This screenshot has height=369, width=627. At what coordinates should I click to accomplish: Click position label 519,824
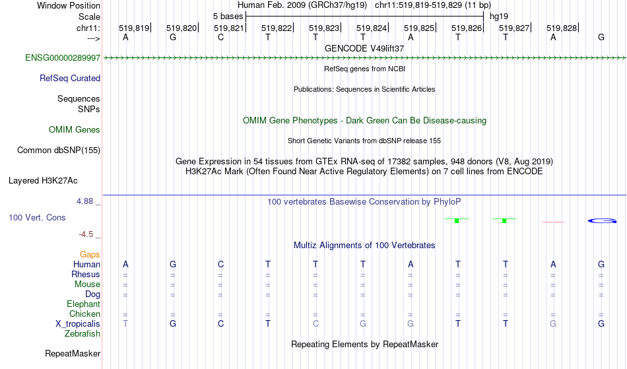click(372, 28)
